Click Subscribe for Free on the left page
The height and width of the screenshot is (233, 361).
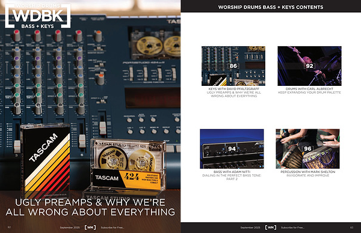pos(113,228)
